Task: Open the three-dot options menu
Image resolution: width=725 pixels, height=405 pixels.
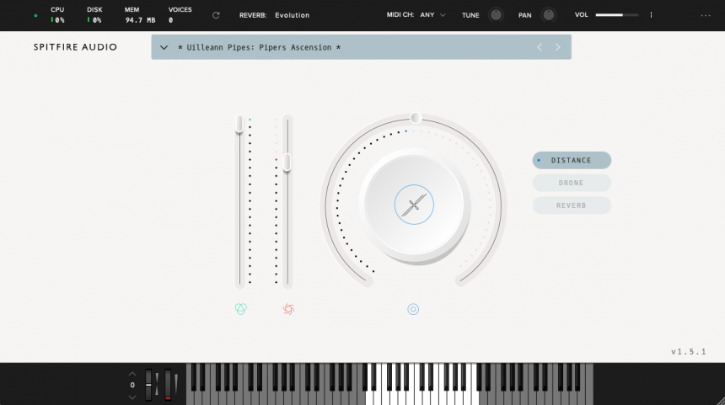Action: click(706, 15)
